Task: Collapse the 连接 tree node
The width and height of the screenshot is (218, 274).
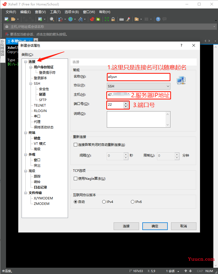Action: 25,62
